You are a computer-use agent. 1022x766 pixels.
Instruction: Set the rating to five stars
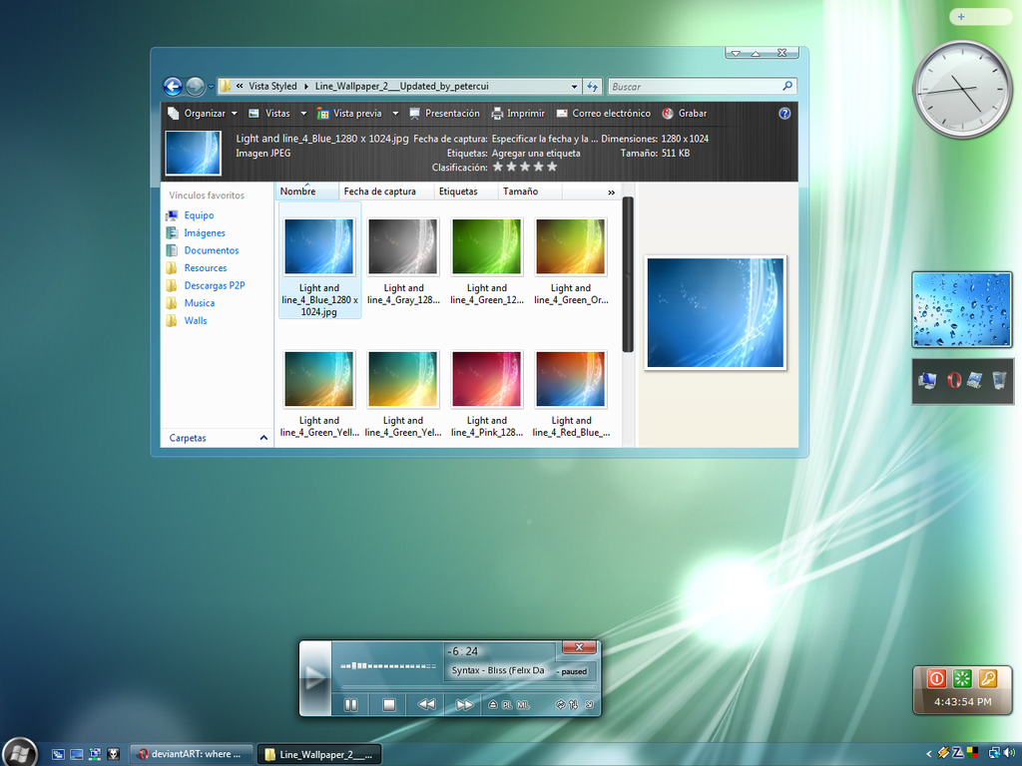click(552, 167)
